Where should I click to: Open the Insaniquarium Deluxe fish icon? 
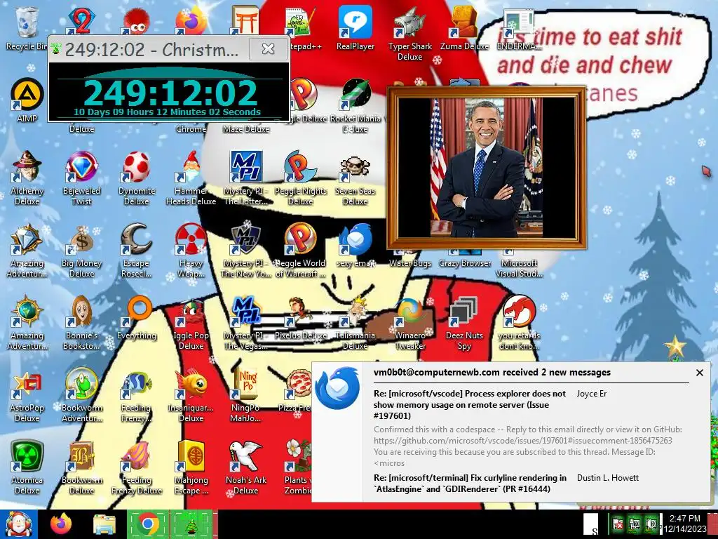(x=191, y=395)
